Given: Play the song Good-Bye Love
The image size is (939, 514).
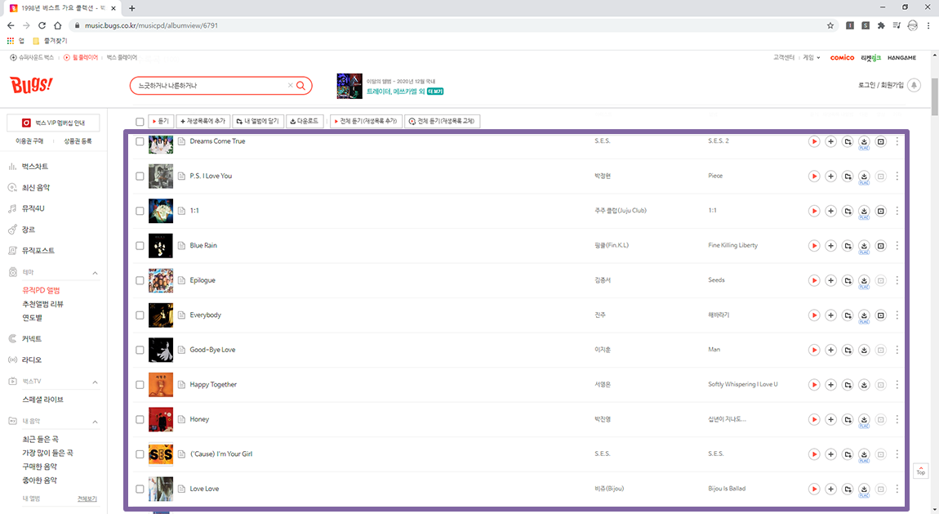Looking at the screenshot, I should coord(814,350).
